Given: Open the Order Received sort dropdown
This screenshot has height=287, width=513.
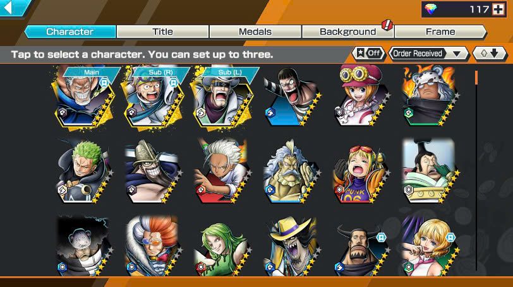Looking at the screenshot, I should coord(428,54).
